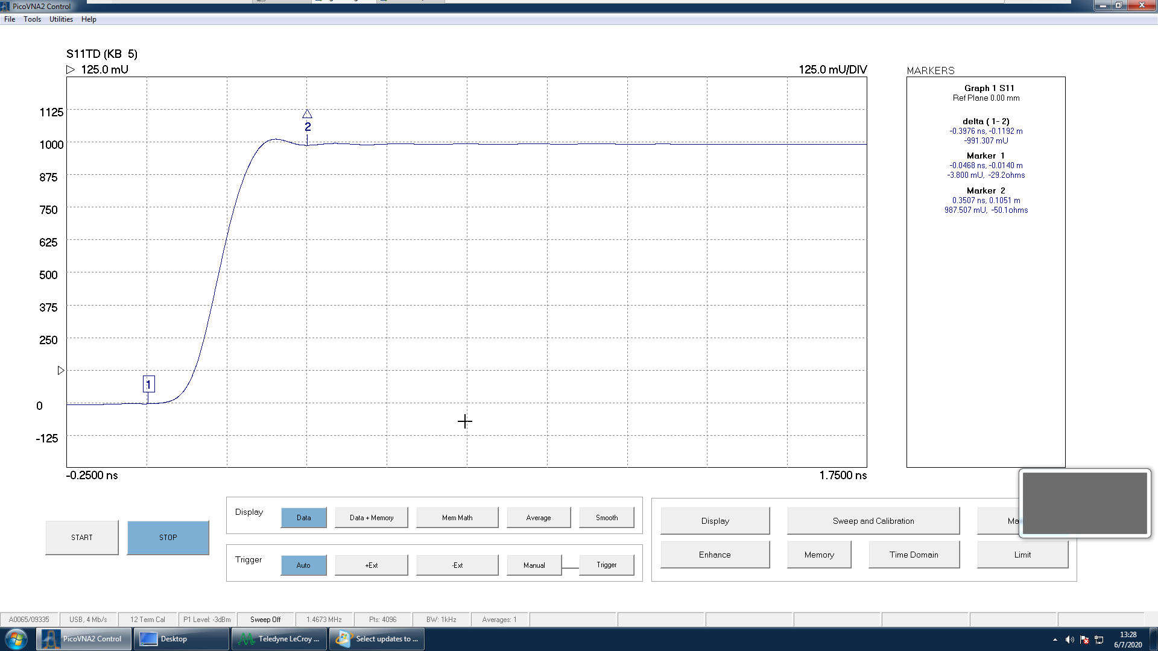Screen dimensions: 1158x651
Task: Click the Action Center flag tray icon
Action: (x=1084, y=640)
